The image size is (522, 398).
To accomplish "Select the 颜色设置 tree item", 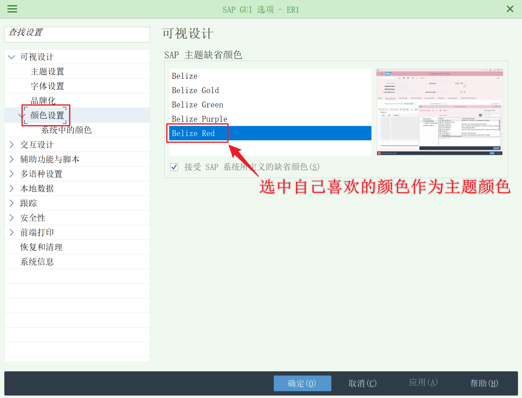I will (x=47, y=115).
